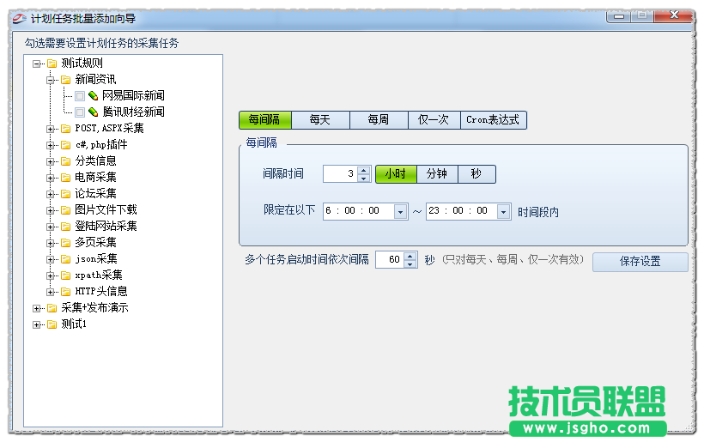Close the 计划任务批量添加向导 window
The height and width of the screenshot is (442, 704).
pyautogui.click(x=674, y=15)
